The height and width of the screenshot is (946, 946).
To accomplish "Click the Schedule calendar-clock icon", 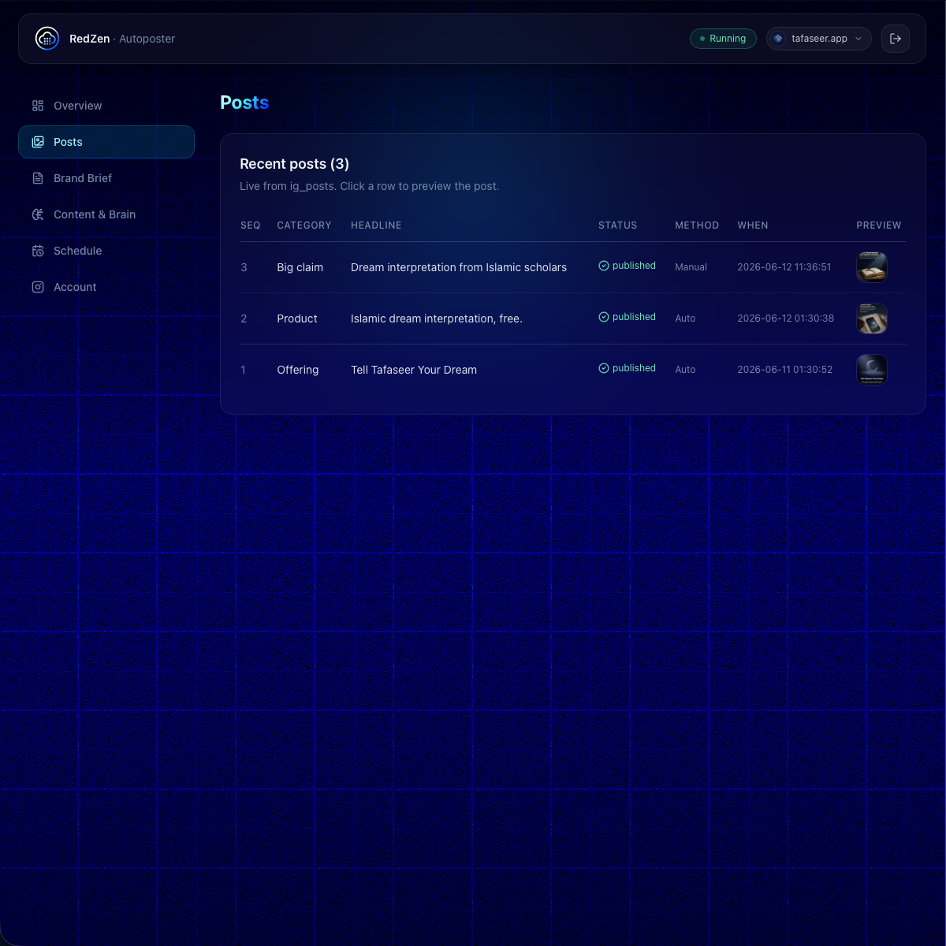I will 38,251.
